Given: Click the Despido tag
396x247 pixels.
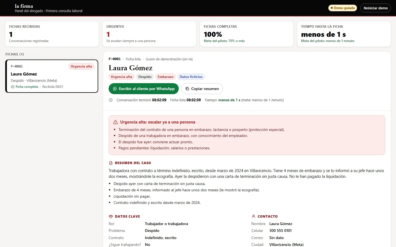Looking at the screenshot, I should pos(145,77).
